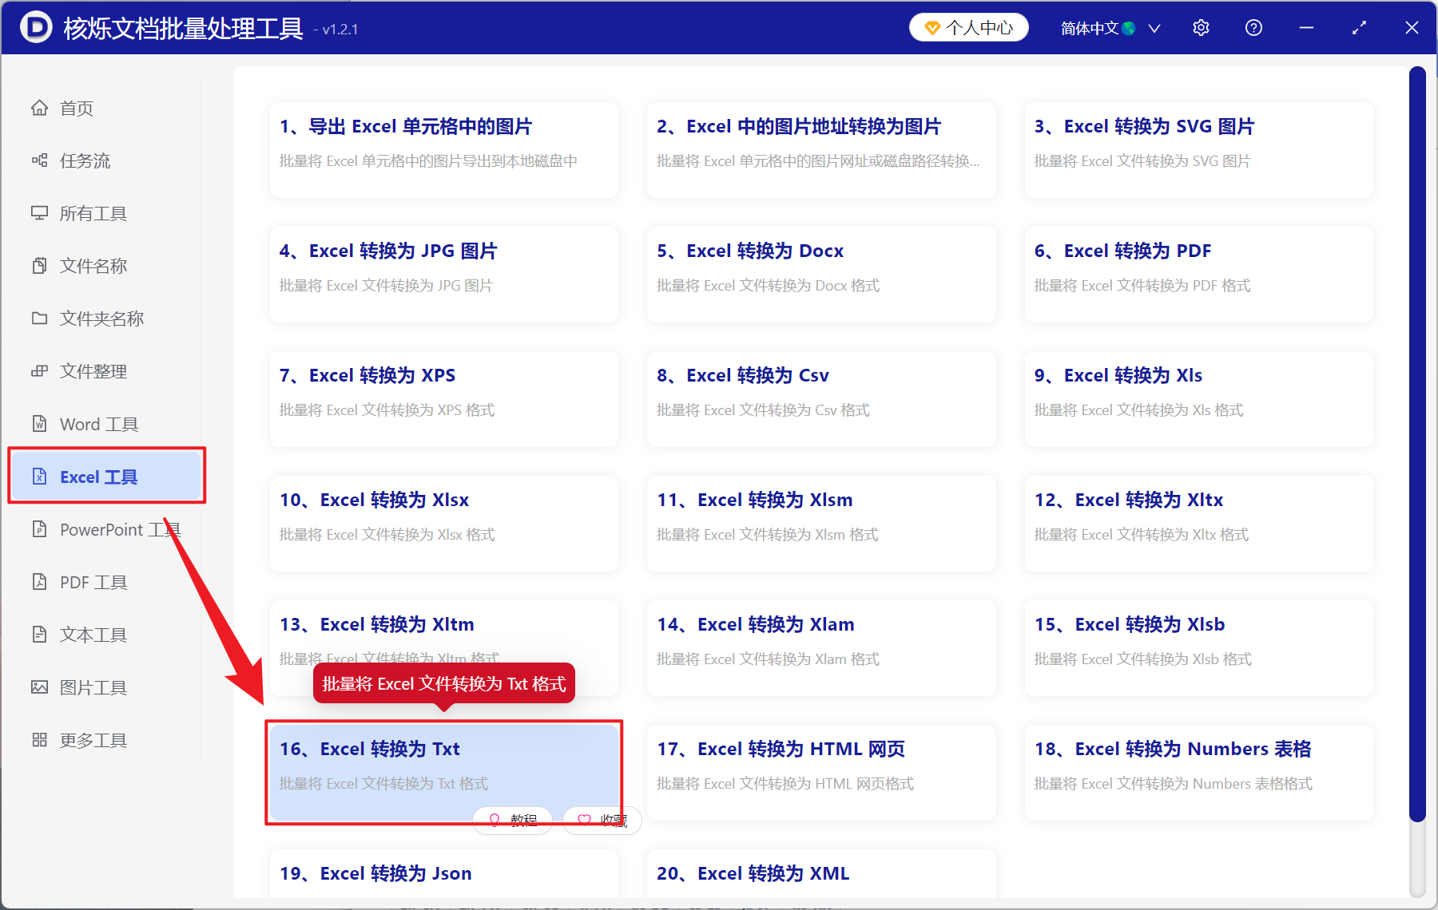This screenshot has height=910, width=1438.
Task: Switch to the 文件名称 sidebar item
Action: tap(93, 266)
